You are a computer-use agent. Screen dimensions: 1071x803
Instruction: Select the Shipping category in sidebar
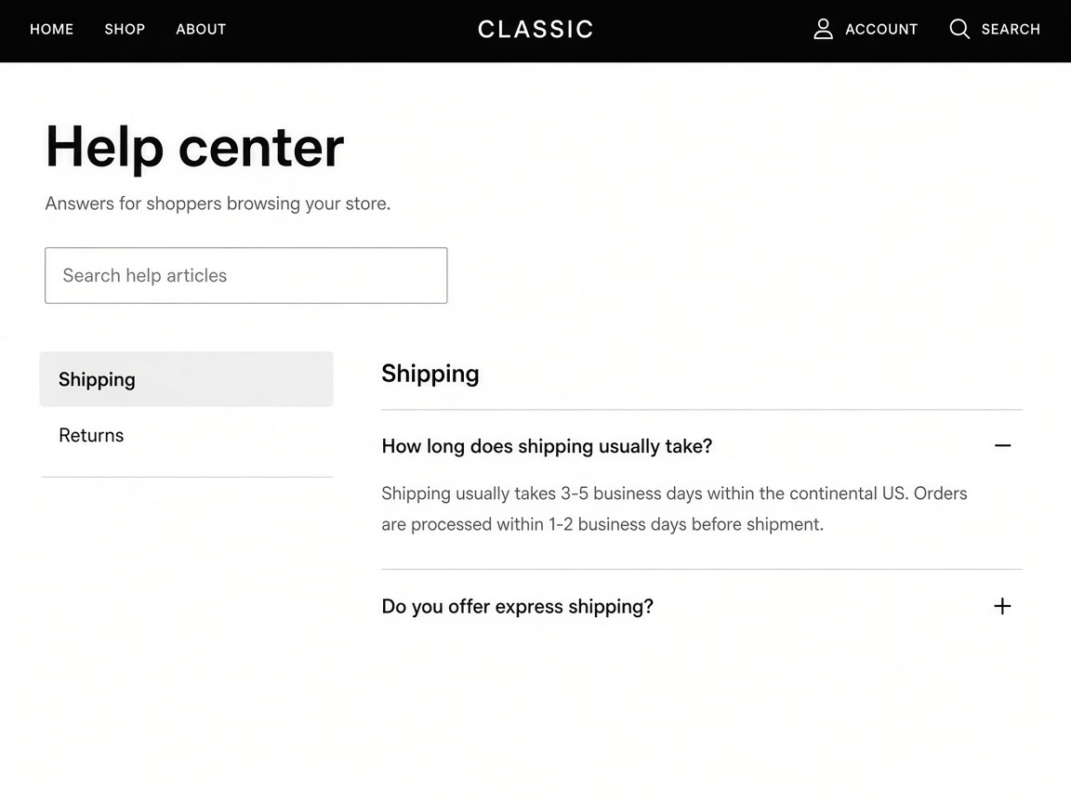pyautogui.click(x=187, y=379)
